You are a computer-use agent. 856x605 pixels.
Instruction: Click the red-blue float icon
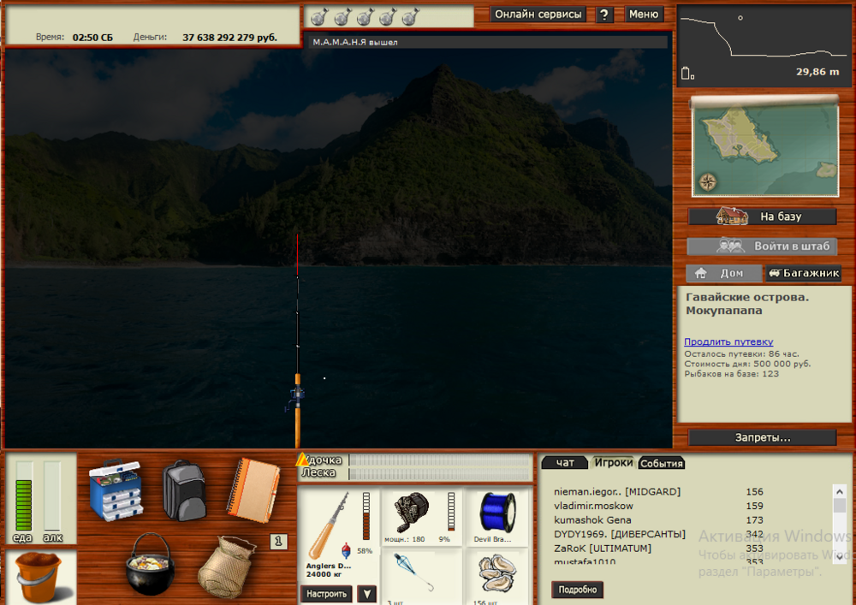[x=346, y=550]
